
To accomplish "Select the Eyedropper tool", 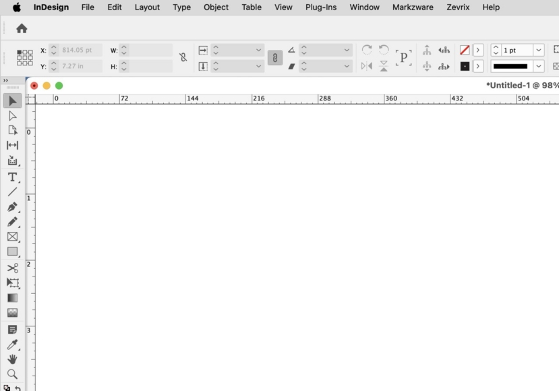I will point(13,344).
